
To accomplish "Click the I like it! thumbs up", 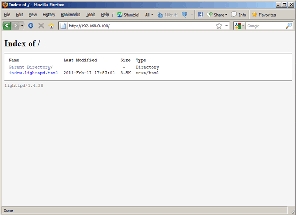I will click(x=167, y=15).
